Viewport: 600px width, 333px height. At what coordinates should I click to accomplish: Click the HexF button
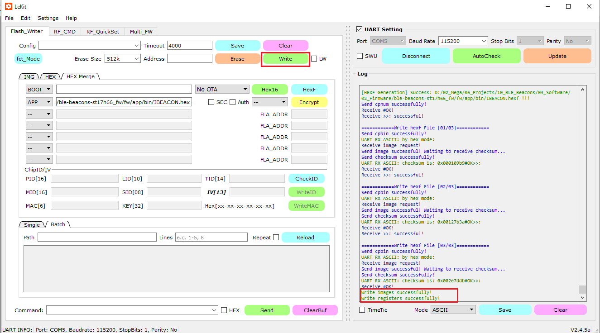click(309, 90)
